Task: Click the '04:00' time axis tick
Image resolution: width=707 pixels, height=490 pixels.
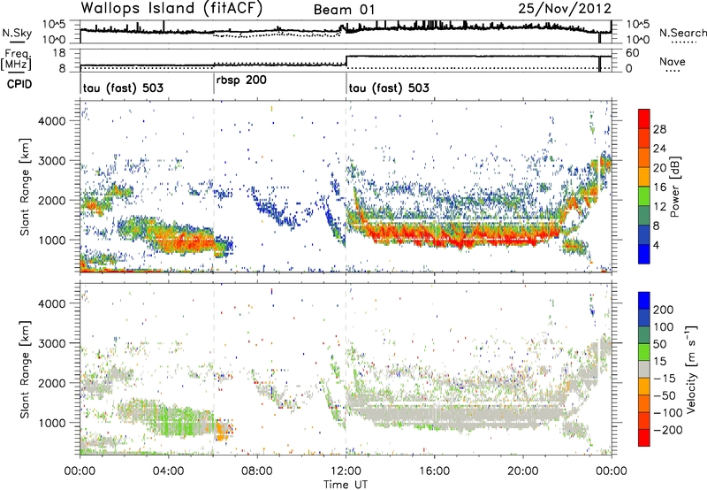Action: 168,471
